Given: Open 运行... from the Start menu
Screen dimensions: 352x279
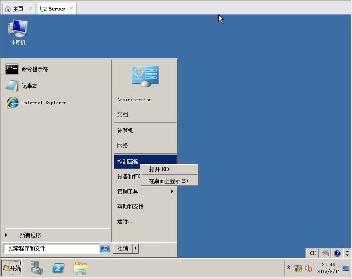Looking at the screenshot, I should pos(126,221).
